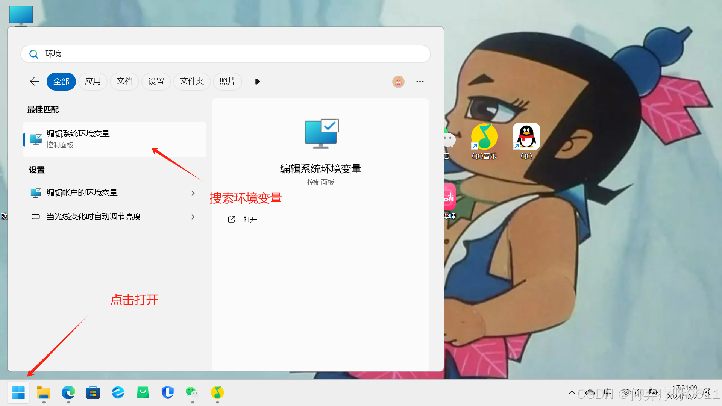Image resolution: width=722 pixels, height=406 pixels.
Task: Show more filter categories with play arrow
Action: coord(257,82)
